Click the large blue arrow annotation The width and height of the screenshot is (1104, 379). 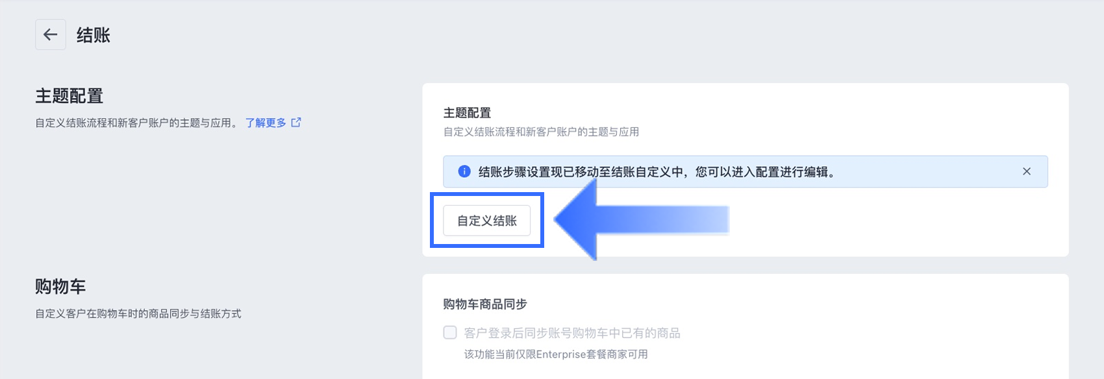(642, 220)
